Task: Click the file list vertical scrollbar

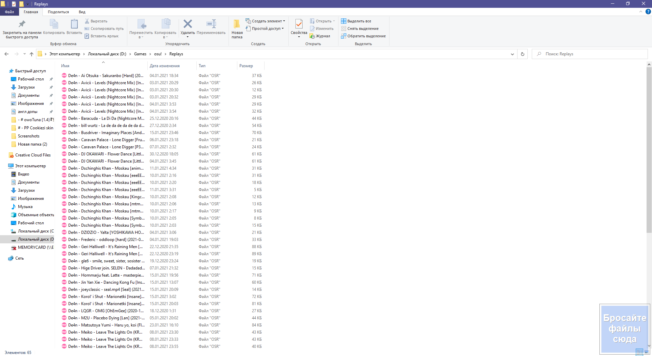Action: point(649,150)
